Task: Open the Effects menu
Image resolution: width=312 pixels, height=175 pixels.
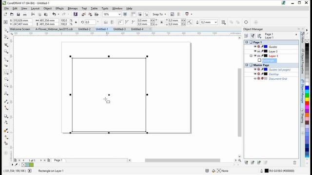Action: (59, 8)
